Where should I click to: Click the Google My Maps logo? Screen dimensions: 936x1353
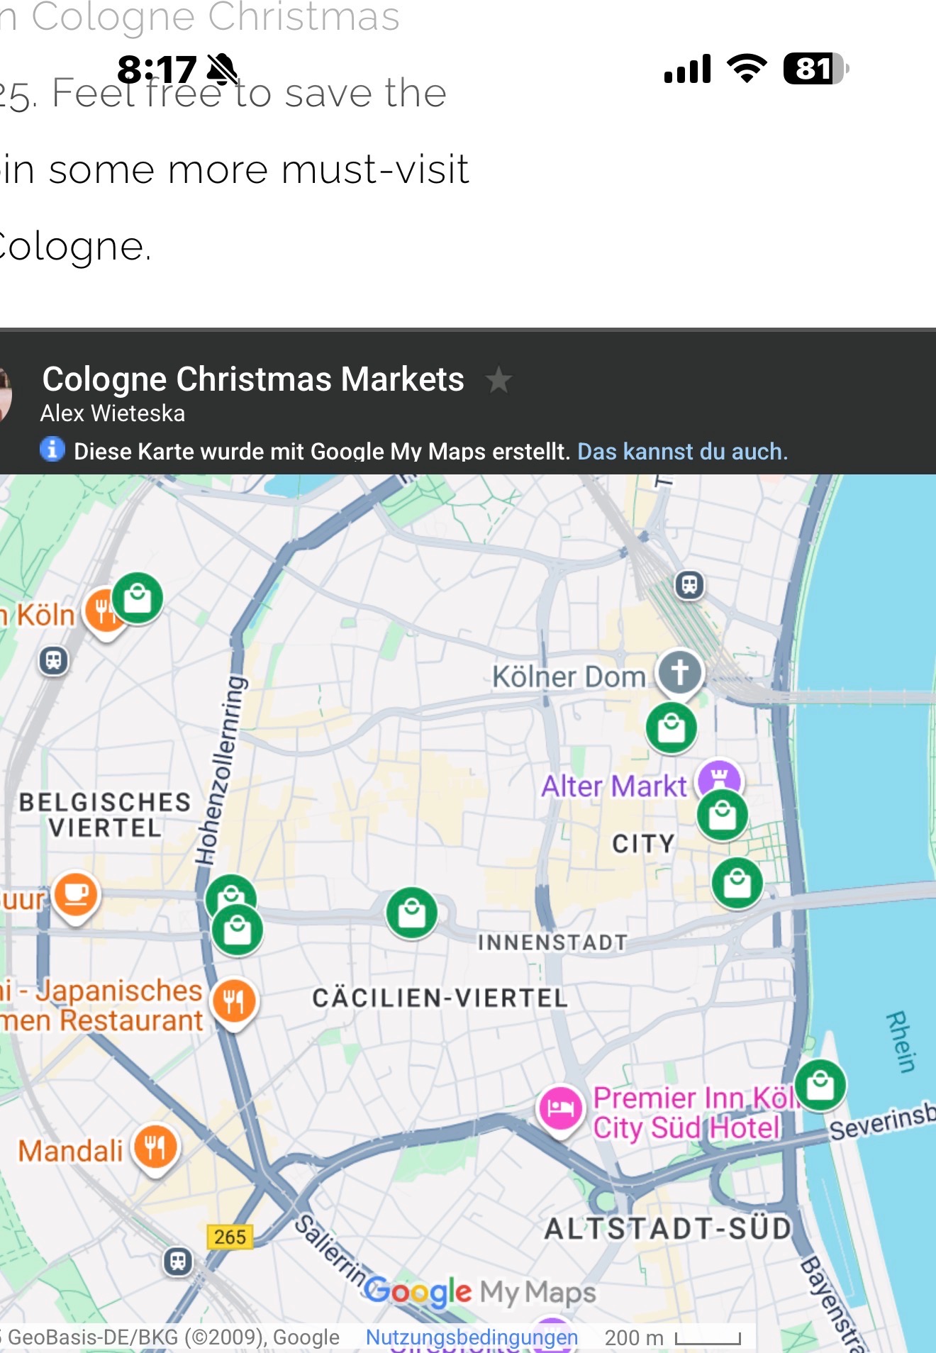[x=481, y=1291]
